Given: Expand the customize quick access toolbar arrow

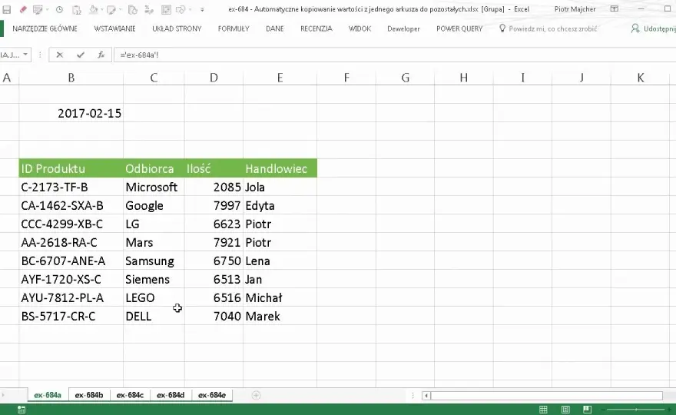Looking at the screenshot, I should 202,9.
